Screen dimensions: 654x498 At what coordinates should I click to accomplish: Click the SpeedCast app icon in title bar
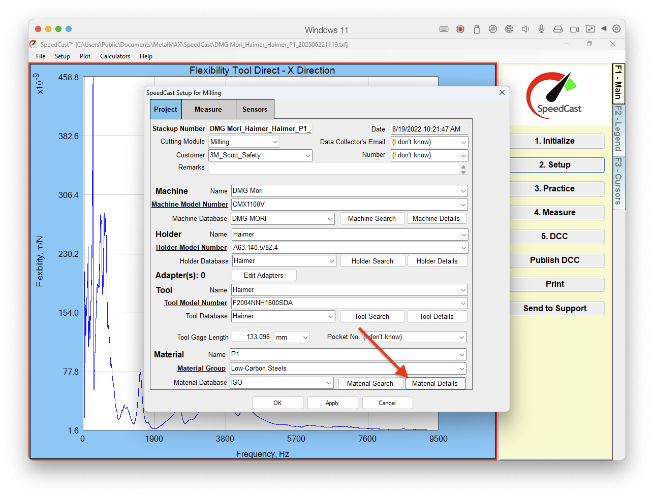(34, 44)
